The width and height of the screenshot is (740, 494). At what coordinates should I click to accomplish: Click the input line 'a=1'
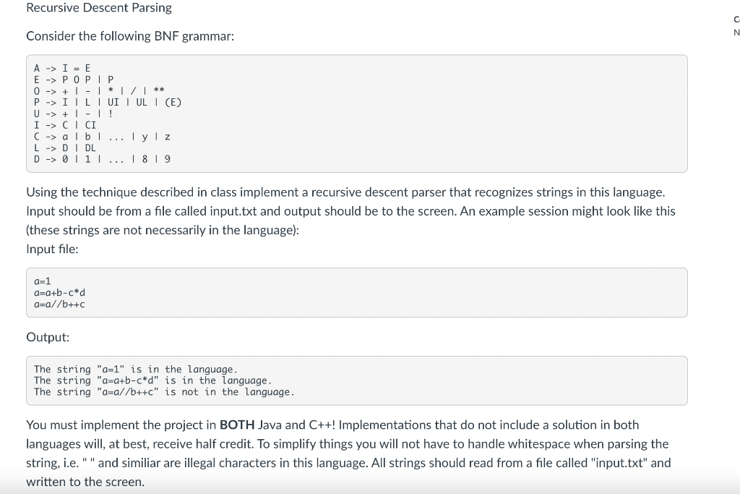pos(43,281)
